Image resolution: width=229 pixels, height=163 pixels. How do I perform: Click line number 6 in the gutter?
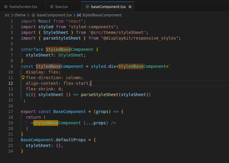click(12, 49)
